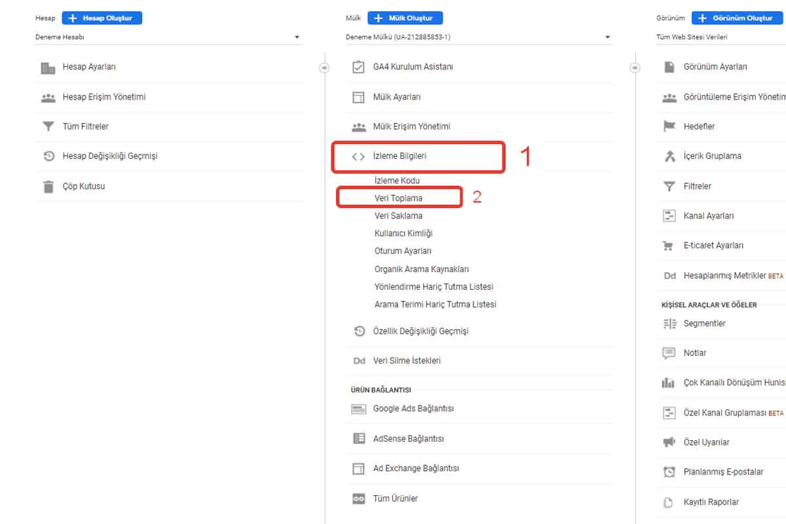Click the İçerik Gruplama icon

669,156
